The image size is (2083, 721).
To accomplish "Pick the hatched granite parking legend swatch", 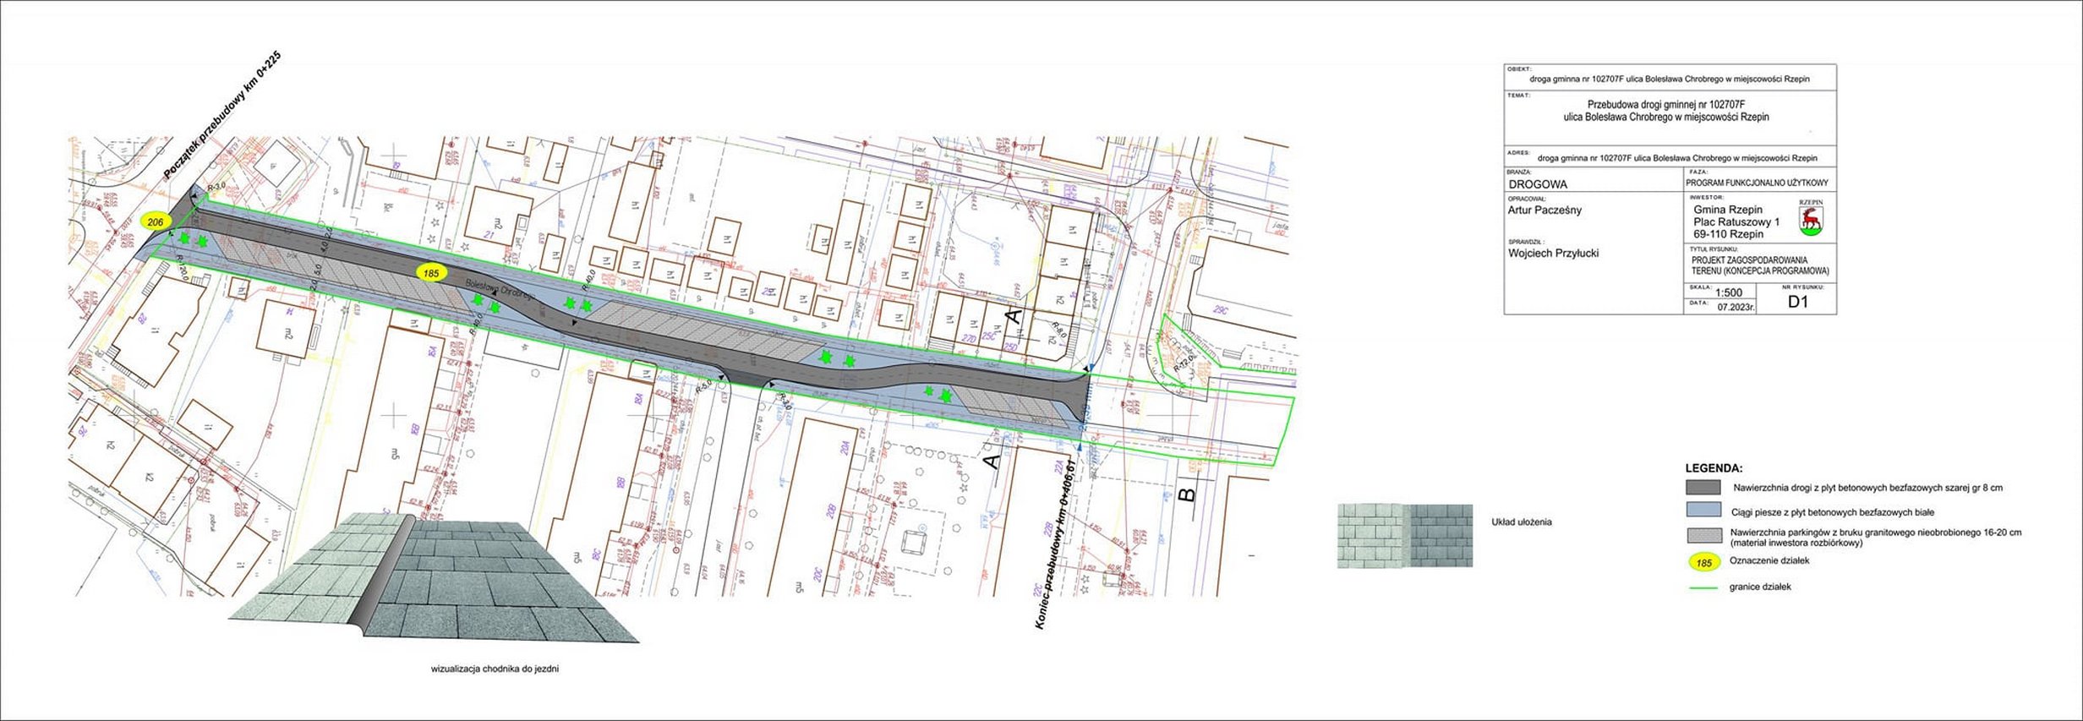I will [x=1703, y=536].
